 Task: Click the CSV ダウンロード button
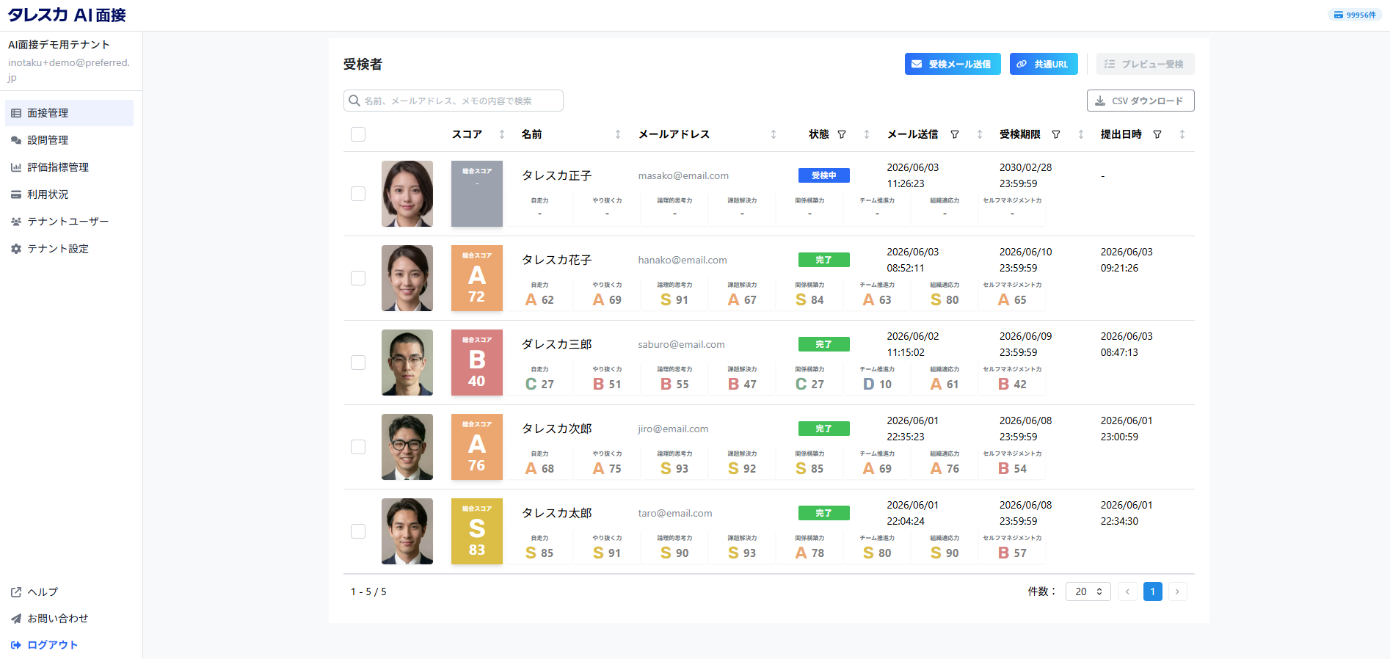click(x=1140, y=101)
